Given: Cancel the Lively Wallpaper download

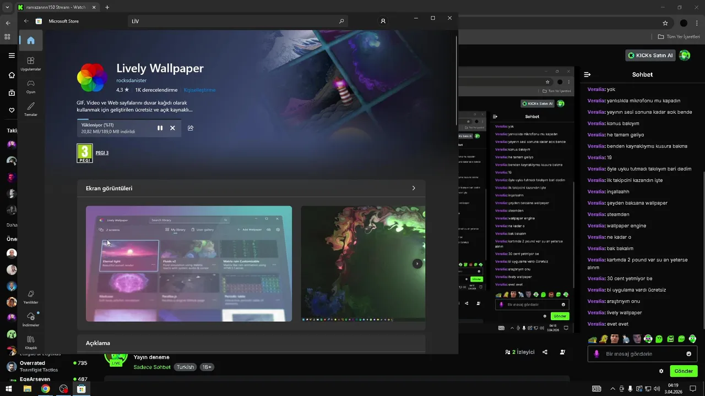Looking at the screenshot, I should click(172, 128).
